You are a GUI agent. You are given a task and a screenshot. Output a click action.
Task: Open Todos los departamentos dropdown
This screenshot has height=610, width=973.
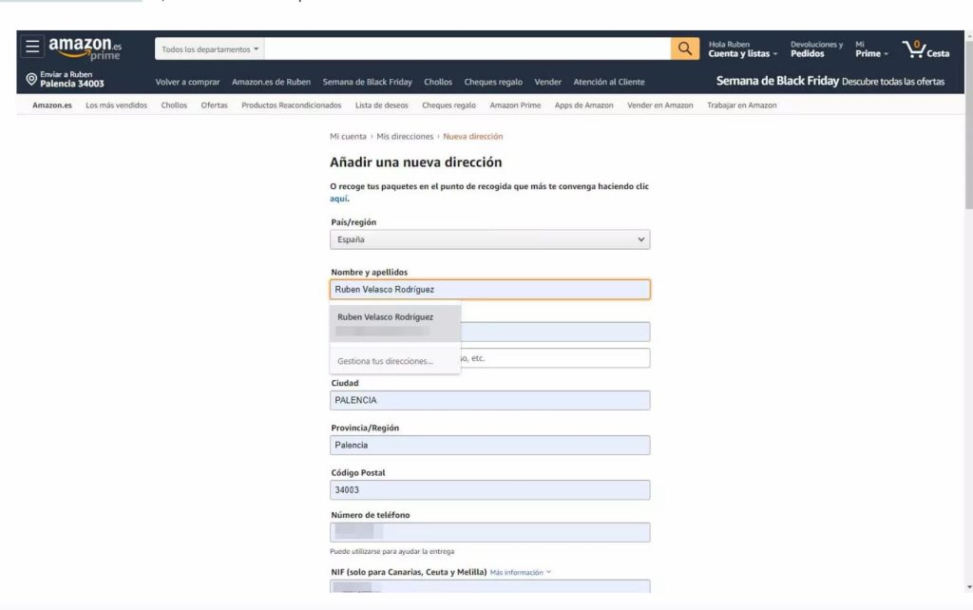click(210, 49)
